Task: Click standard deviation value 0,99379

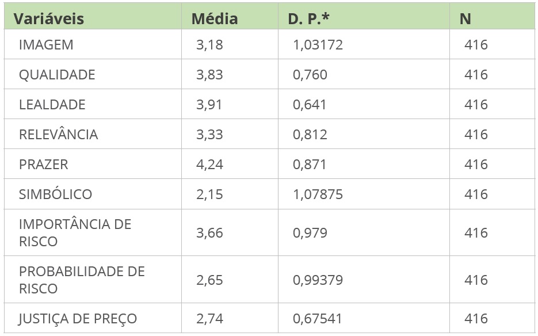Action: [318, 280]
